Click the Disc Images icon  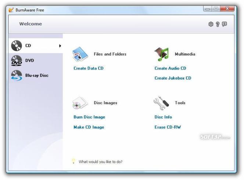80,103
